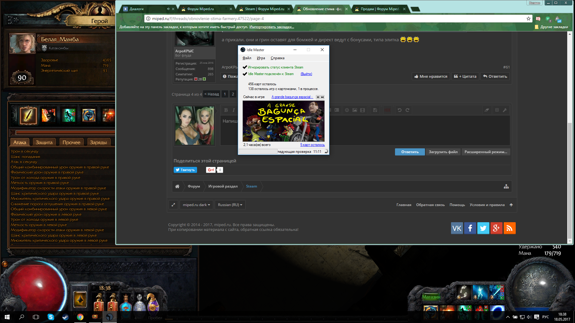Click the Выйти logout link
Image resolution: width=575 pixels, height=323 pixels.
click(306, 74)
